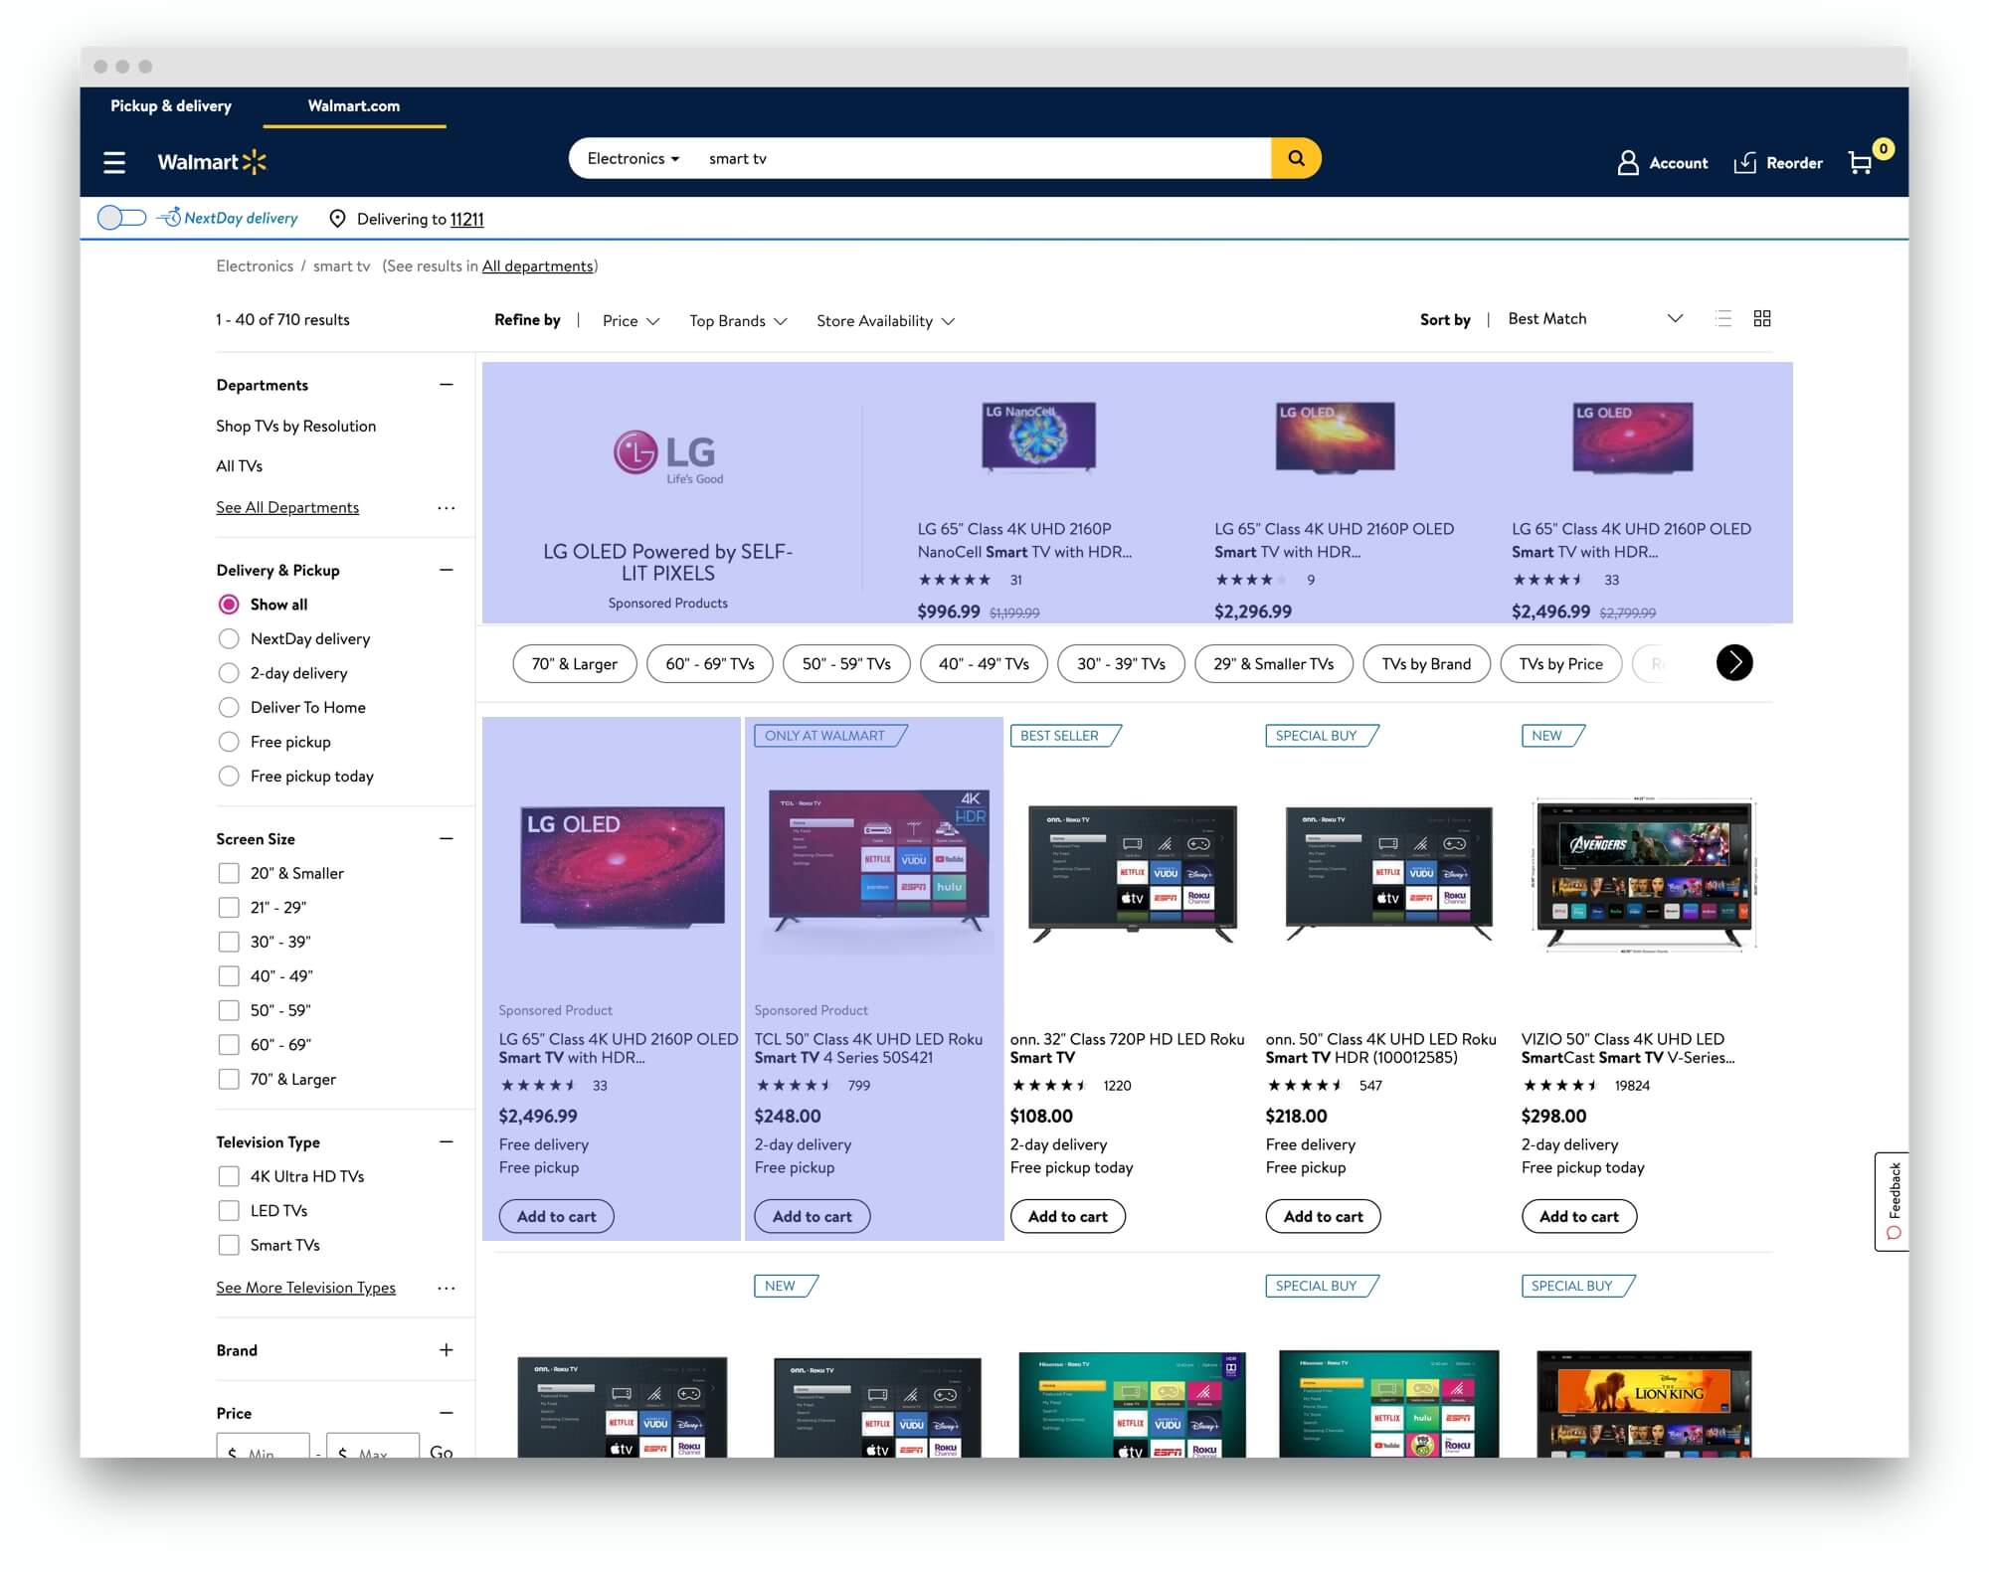Select the 40" - 49" TVs chip
The image size is (1989, 1572).
985,664
